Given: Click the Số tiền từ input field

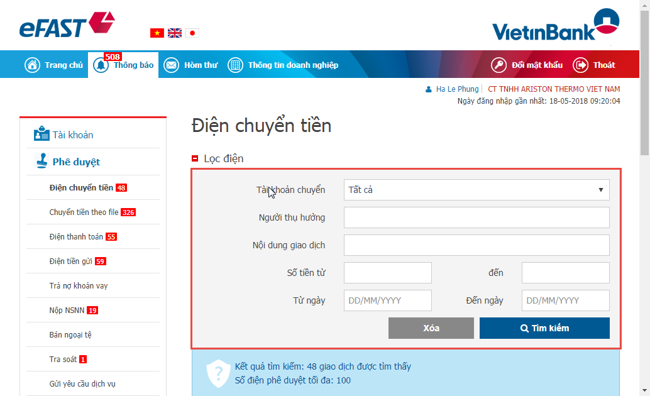Looking at the screenshot, I should [388, 273].
